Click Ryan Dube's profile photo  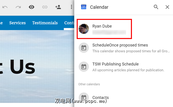point(84,29)
